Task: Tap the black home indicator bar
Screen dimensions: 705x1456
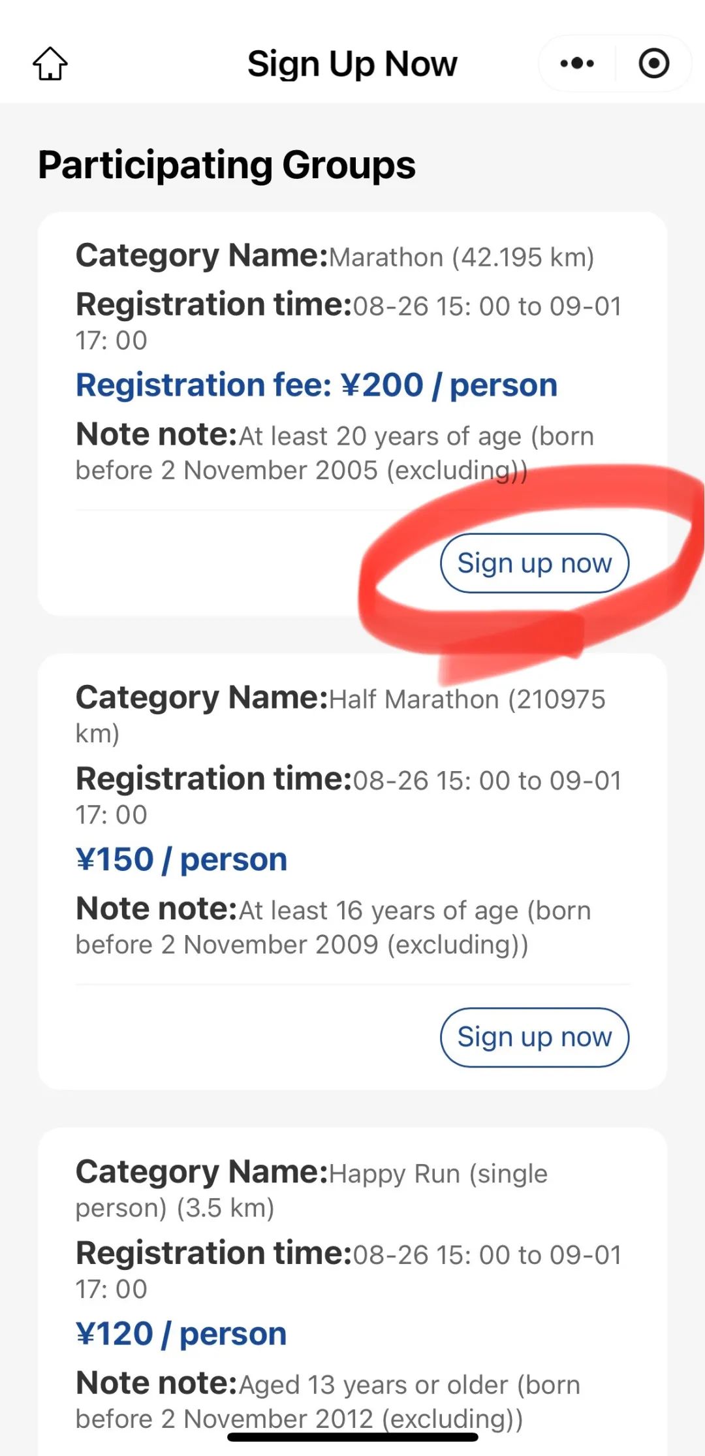Action: coord(352,1436)
